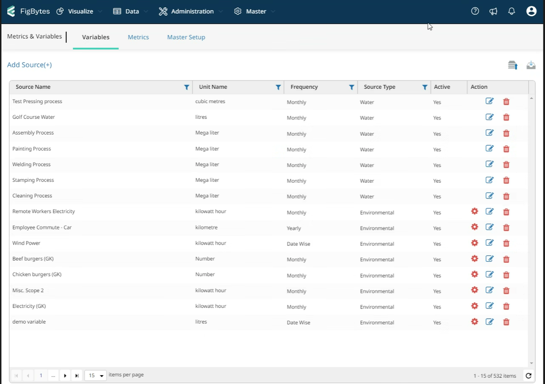Image resolution: width=545 pixels, height=384 pixels.
Task: Open the Frequency column filter
Action: 352,87
